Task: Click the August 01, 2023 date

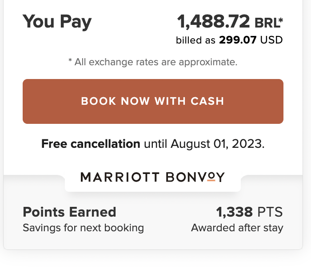Action: click(x=217, y=144)
